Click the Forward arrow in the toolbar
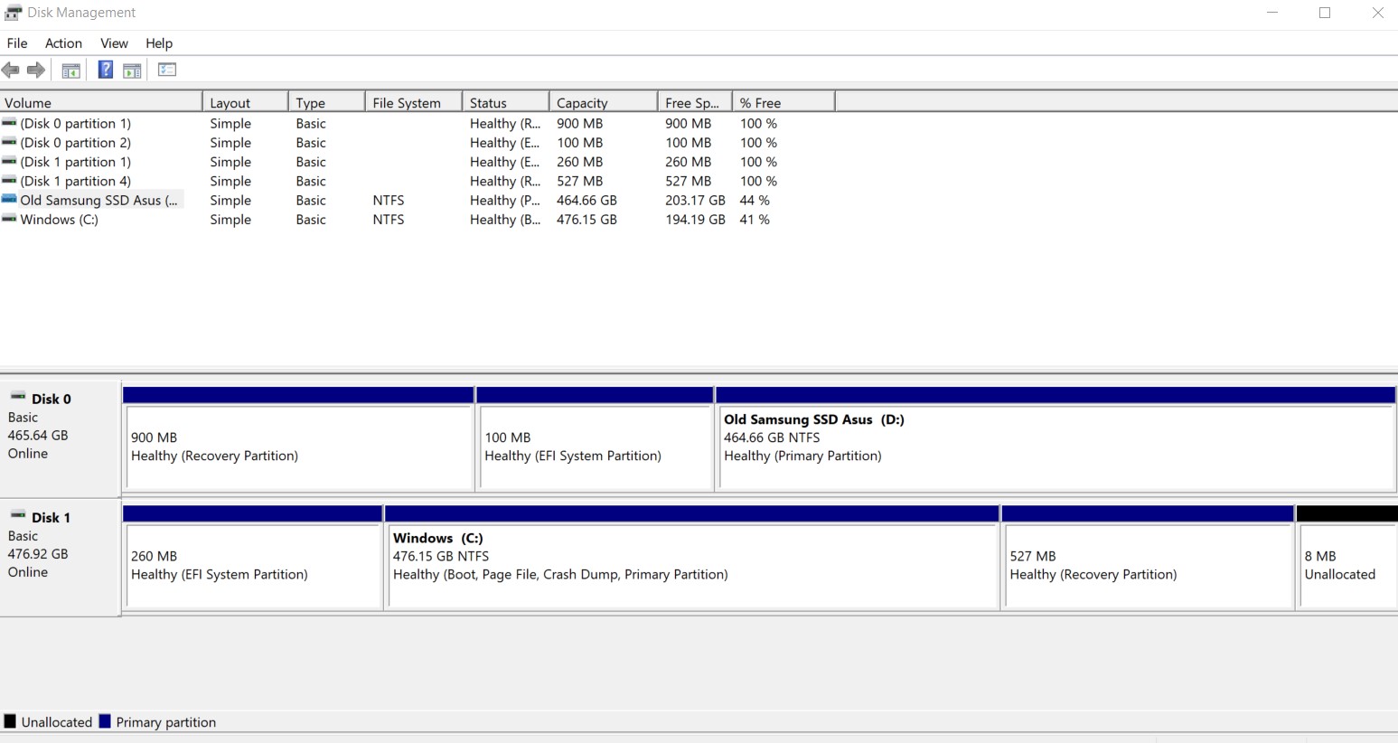 point(36,71)
